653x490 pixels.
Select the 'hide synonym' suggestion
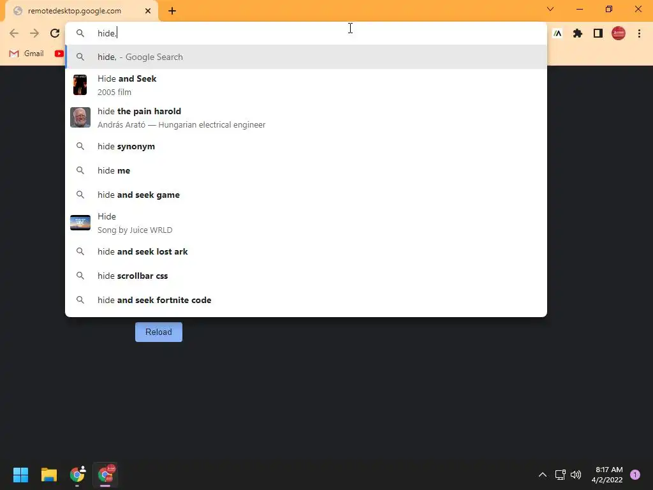point(306,146)
